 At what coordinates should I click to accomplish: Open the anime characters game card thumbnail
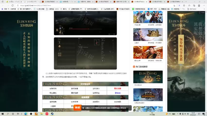(148, 17)
